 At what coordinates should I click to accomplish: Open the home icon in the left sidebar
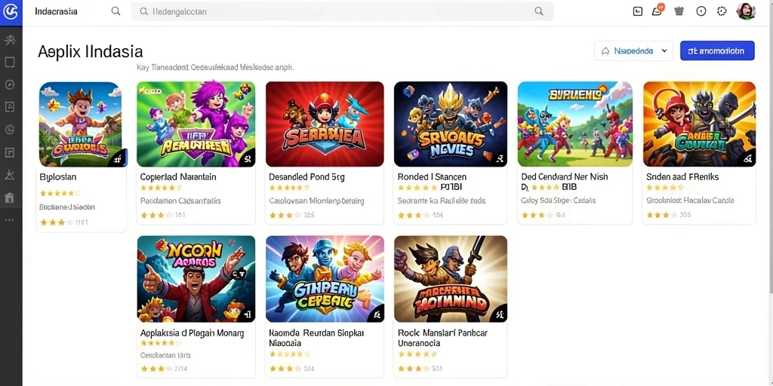point(9,198)
